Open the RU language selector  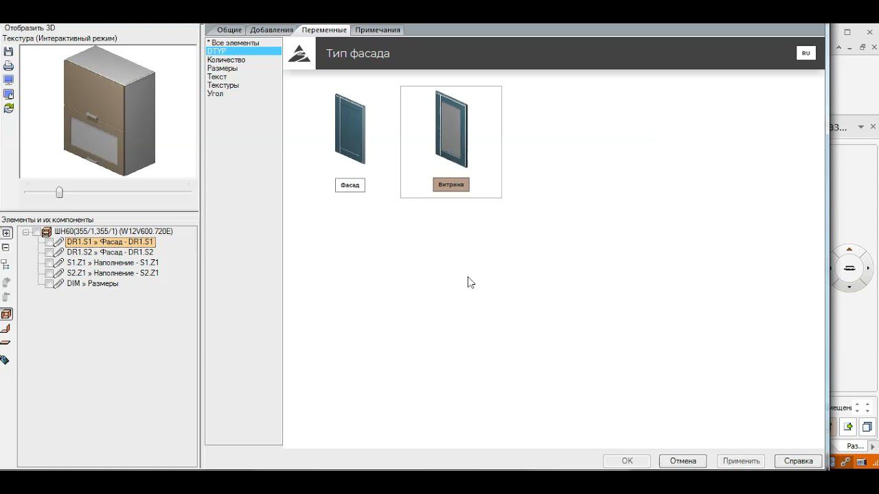click(806, 53)
